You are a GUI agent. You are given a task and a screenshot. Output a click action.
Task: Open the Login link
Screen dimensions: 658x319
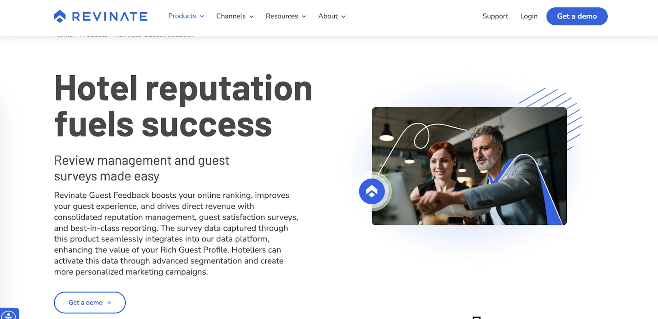pos(528,16)
